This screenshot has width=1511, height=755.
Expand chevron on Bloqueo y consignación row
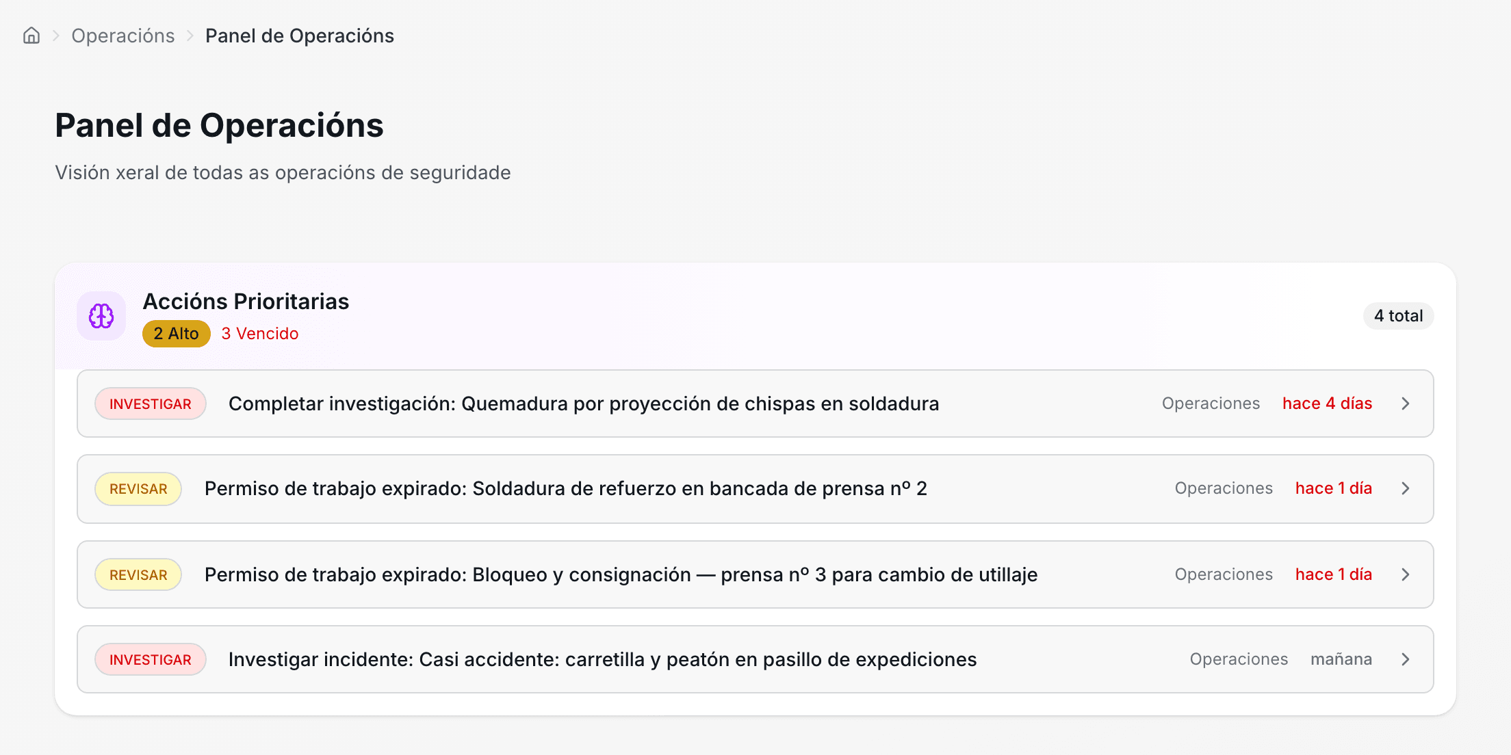[x=1406, y=574]
